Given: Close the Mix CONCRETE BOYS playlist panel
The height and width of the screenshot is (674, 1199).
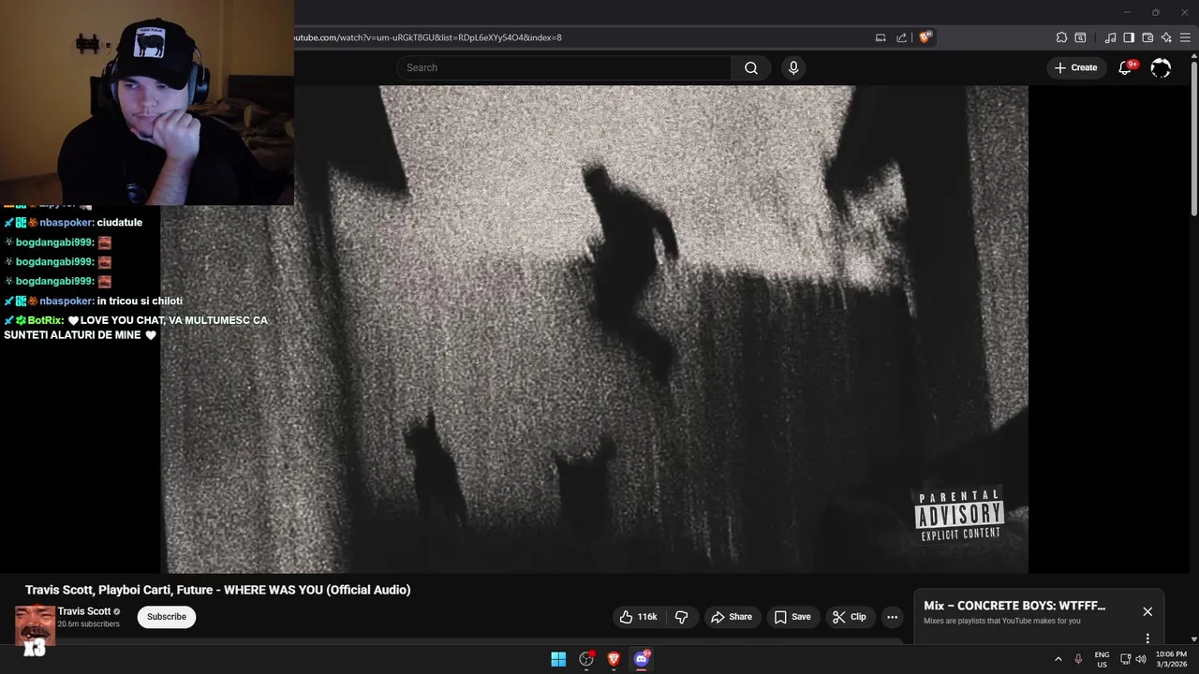Looking at the screenshot, I should 1147,611.
